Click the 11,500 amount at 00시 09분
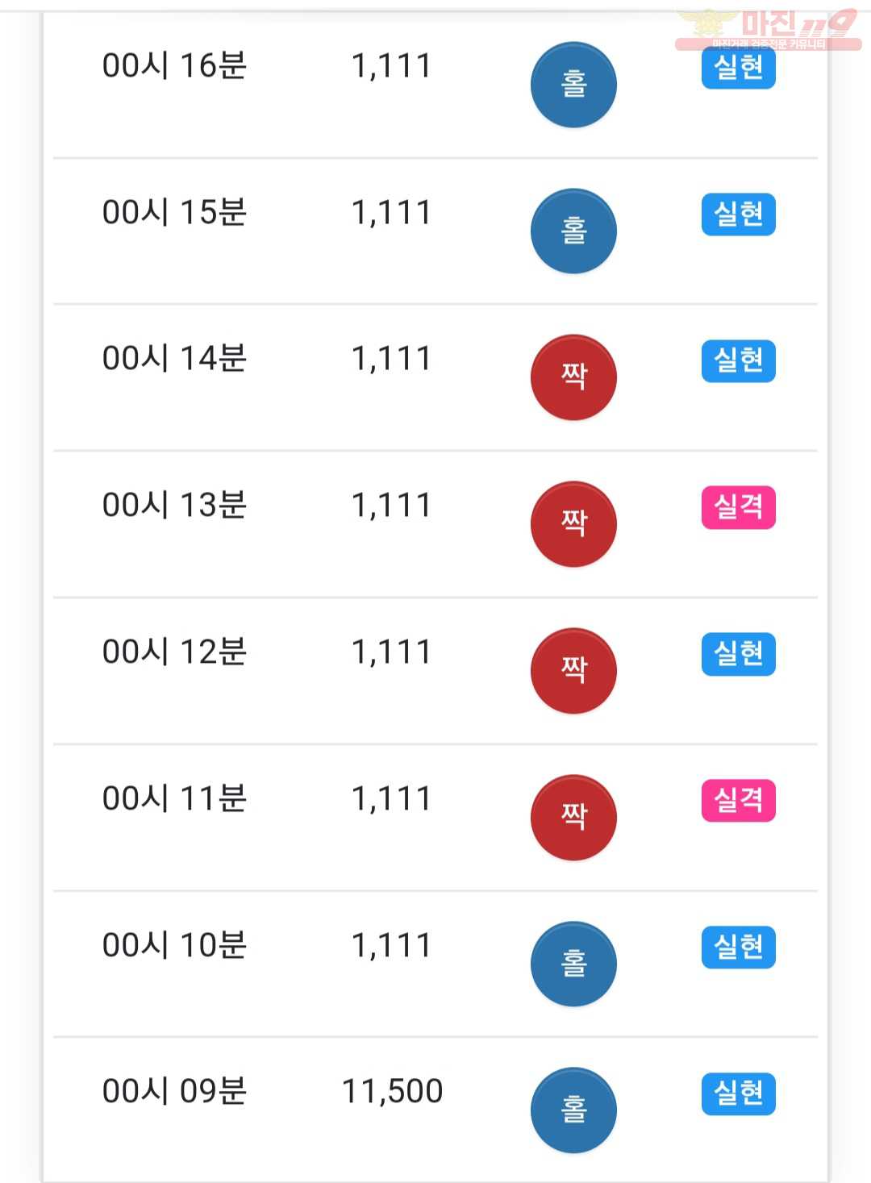Viewport: 871px width, 1183px height. [393, 1092]
